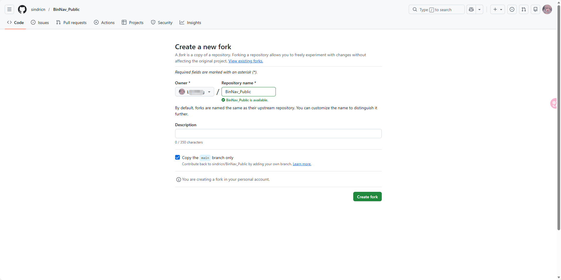Image resolution: width=561 pixels, height=280 pixels.
Task: Open the Actions tab
Action: [104, 23]
